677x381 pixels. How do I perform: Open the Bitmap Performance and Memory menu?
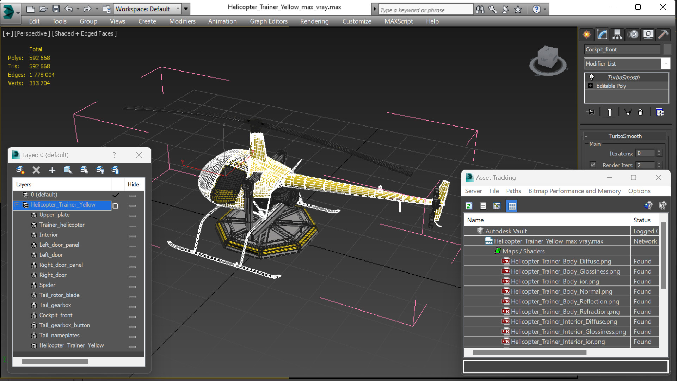click(574, 191)
